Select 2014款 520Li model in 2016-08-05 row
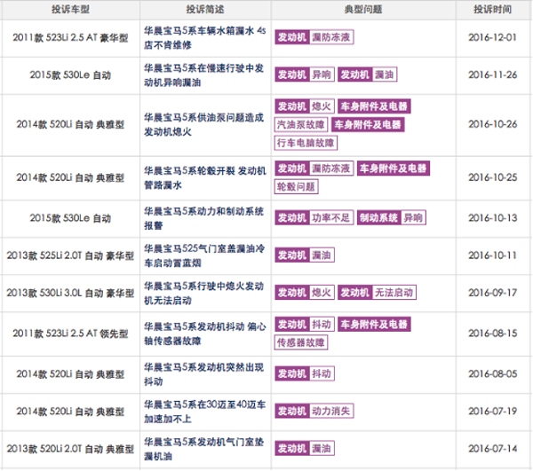 pyautogui.click(x=70, y=374)
